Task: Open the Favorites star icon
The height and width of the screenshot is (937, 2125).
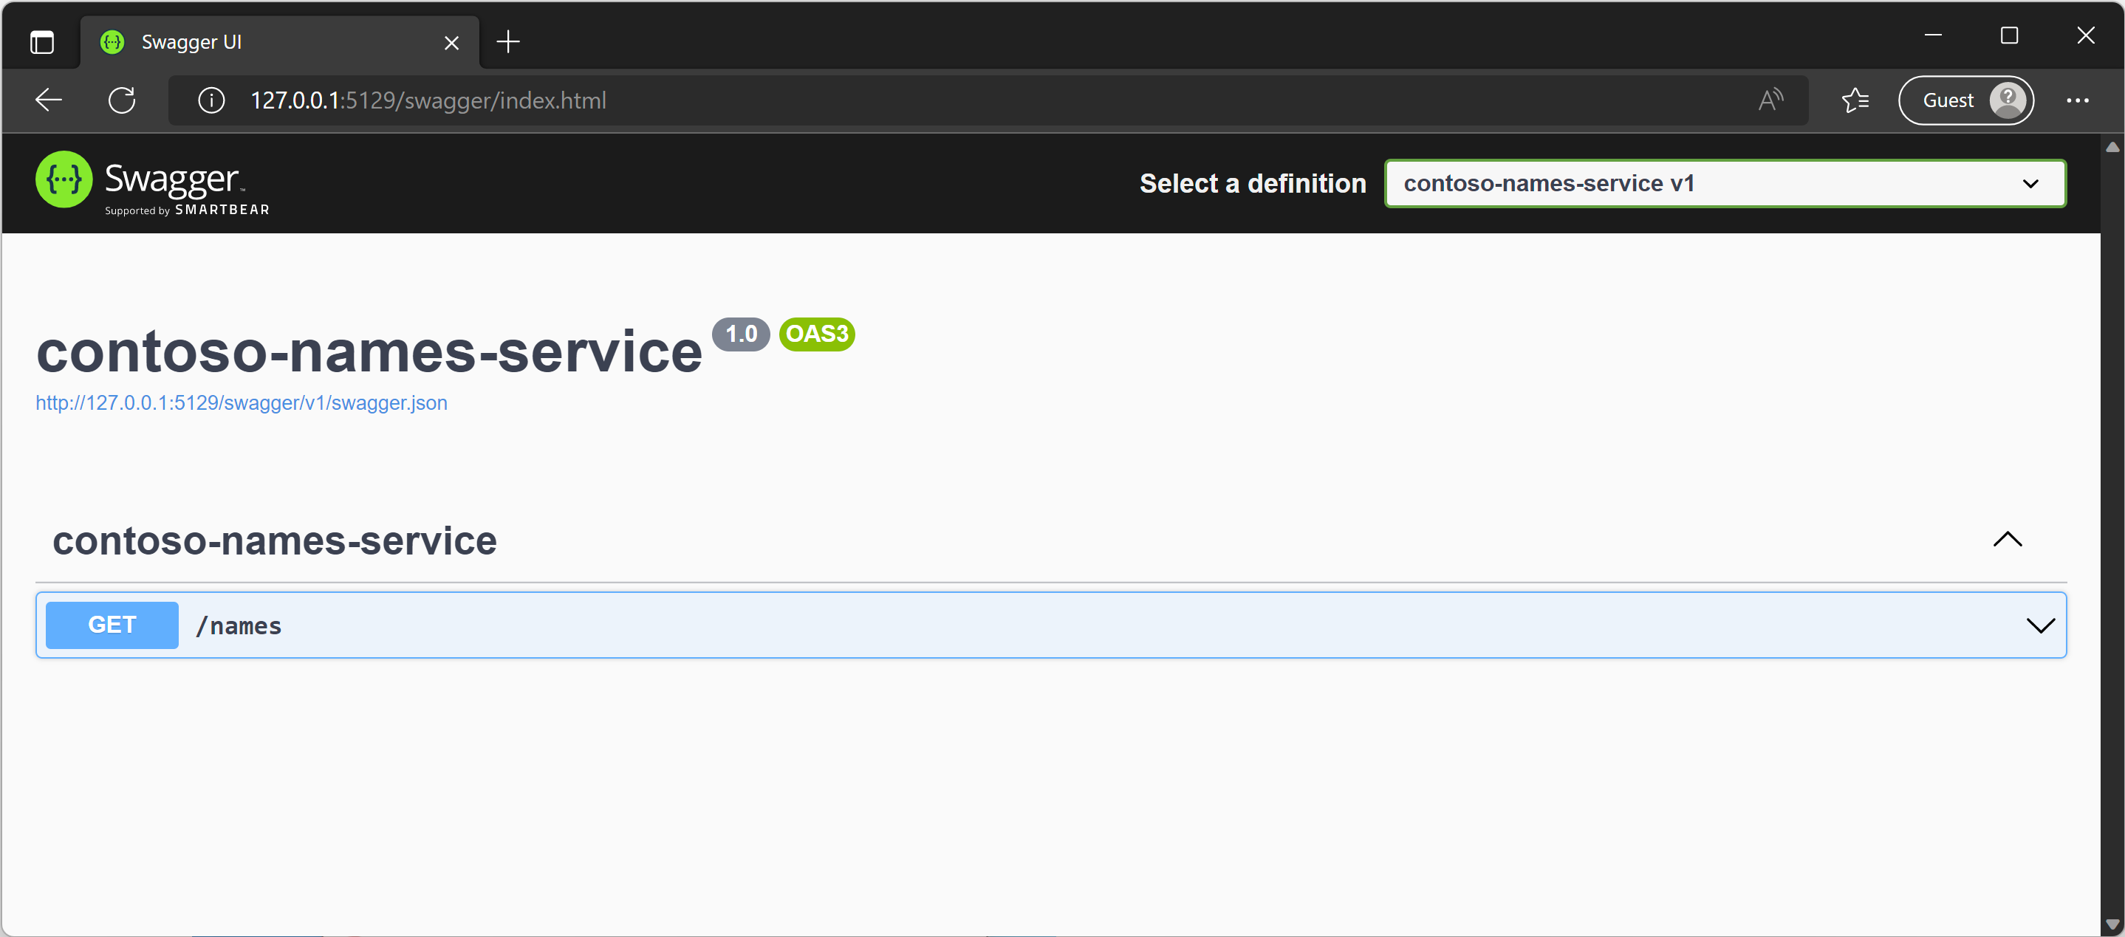Action: point(1855,100)
